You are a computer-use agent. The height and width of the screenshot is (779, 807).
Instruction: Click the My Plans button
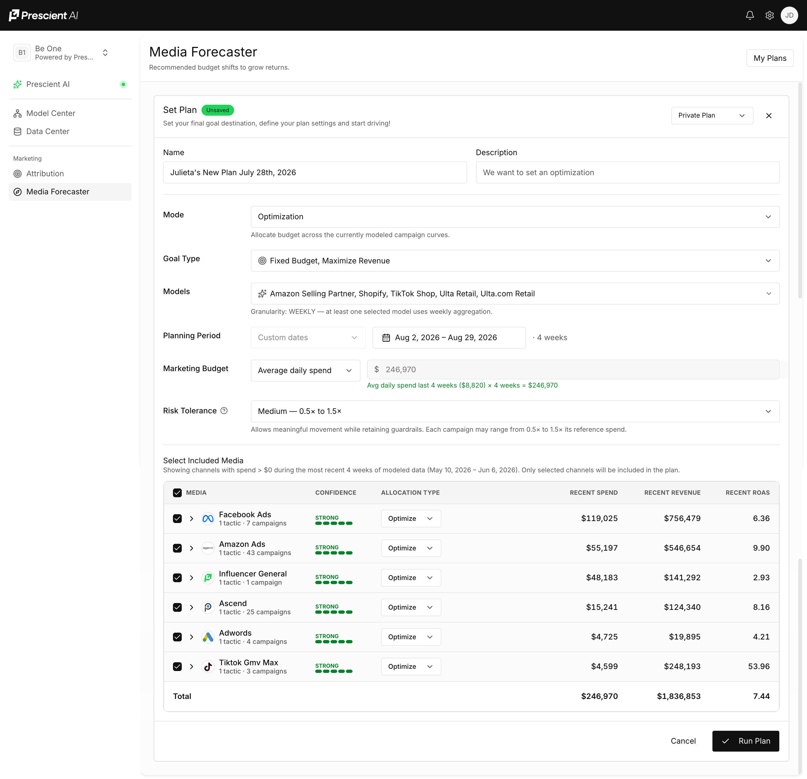769,58
